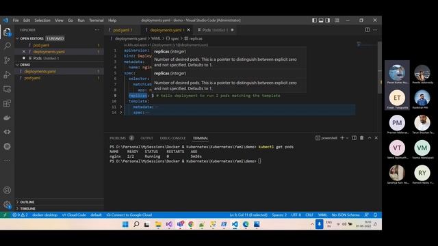Unfold the metadata block on line 11

click(x=121, y=107)
